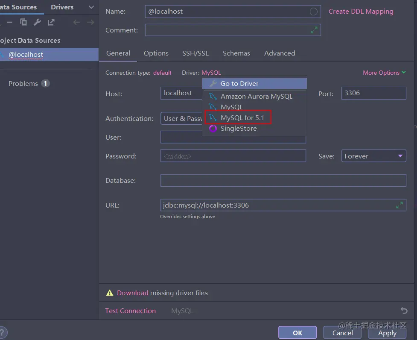The width and height of the screenshot is (417, 340).
Task: Click the help question mark icon
Action: click(x=2, y=333)
